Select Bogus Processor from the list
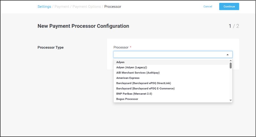 click(x=127, y=99)
